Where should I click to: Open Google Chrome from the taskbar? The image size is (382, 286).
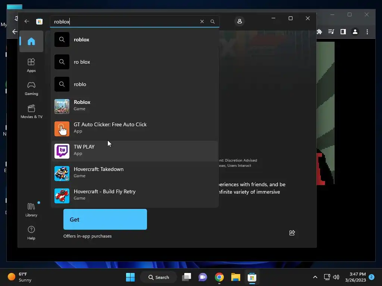(219, 277)
